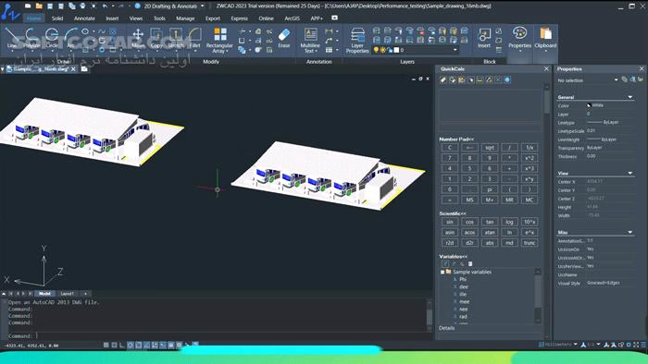Toggle layer freeze sun icon

[x=382, y=50]
